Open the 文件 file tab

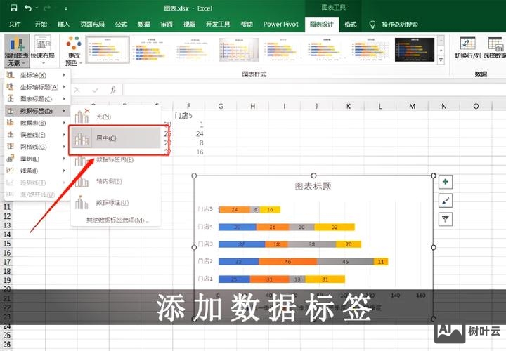(15, 24)
